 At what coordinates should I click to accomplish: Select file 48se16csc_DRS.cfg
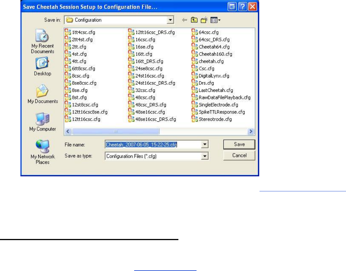(x=153, y=119)
